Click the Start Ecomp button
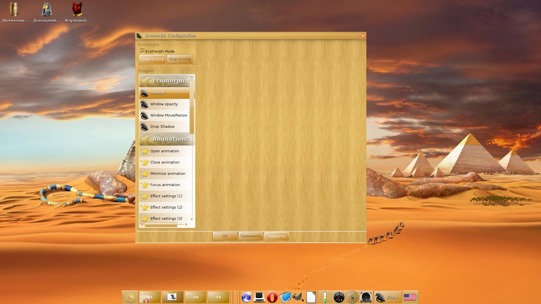541x304 pixels. 152,59
